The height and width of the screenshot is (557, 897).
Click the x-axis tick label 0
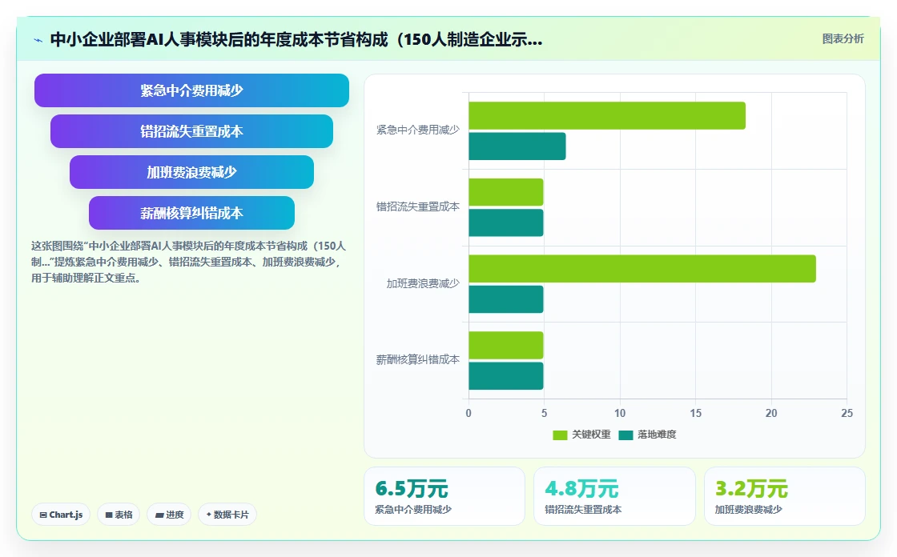click(469, 414)
